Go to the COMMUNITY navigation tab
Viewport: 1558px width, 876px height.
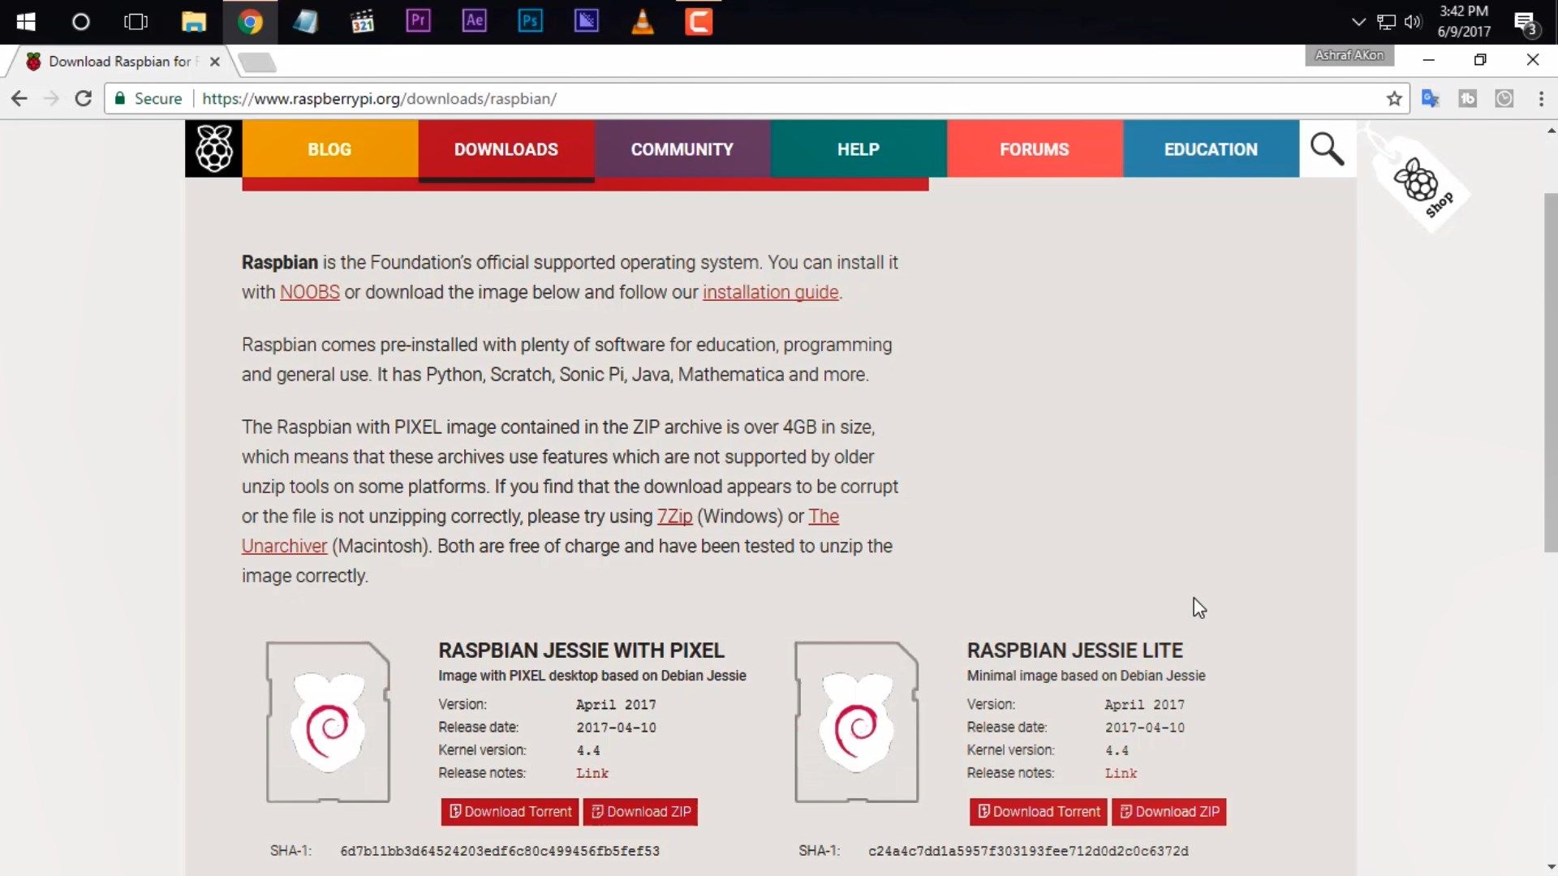tap(682, 149)
